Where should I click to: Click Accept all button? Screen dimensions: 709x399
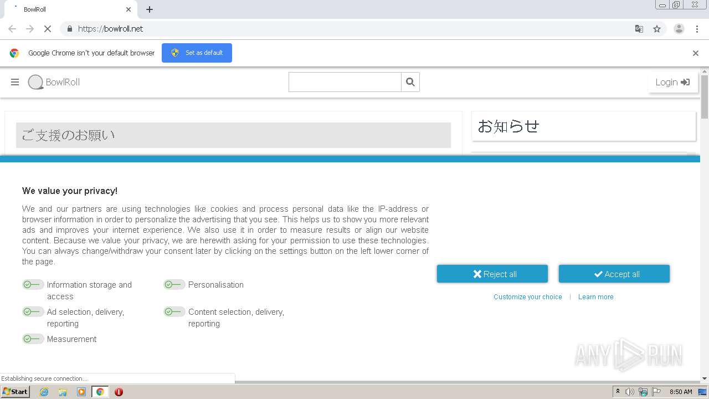pyautogui.click(x=614, y=274)
